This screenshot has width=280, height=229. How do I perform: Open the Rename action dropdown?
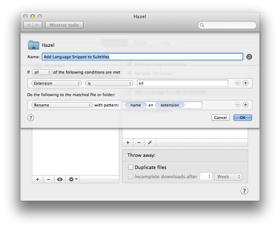point(62,105)
